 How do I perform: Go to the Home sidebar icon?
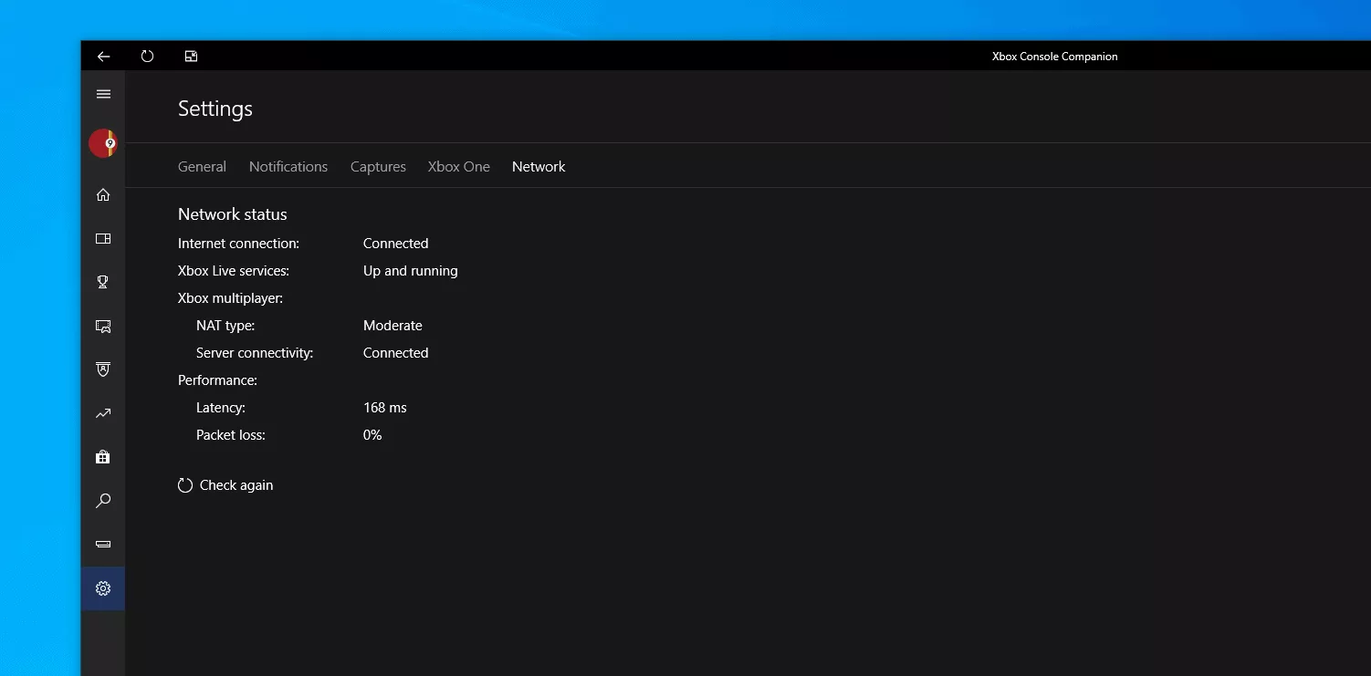(x=103, y=194)
